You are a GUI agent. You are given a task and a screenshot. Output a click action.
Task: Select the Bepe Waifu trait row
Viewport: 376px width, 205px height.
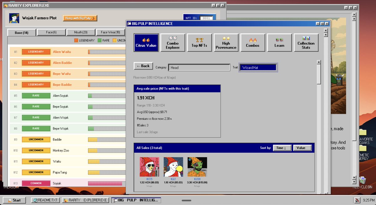coord(67,74)
